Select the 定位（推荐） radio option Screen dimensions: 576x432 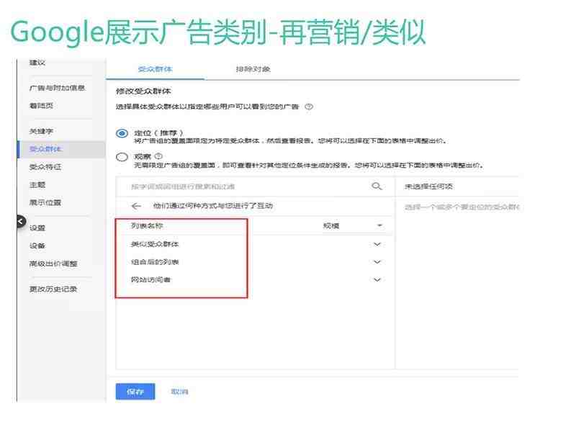click(x=122, y=133)
